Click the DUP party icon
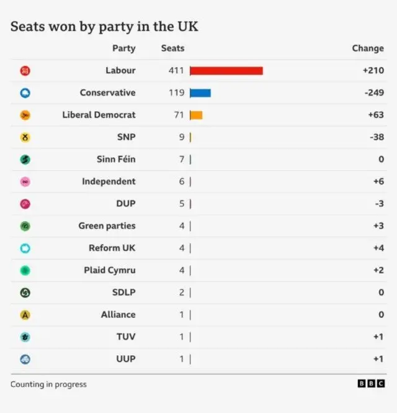The image size is (397, 413). 25,204
